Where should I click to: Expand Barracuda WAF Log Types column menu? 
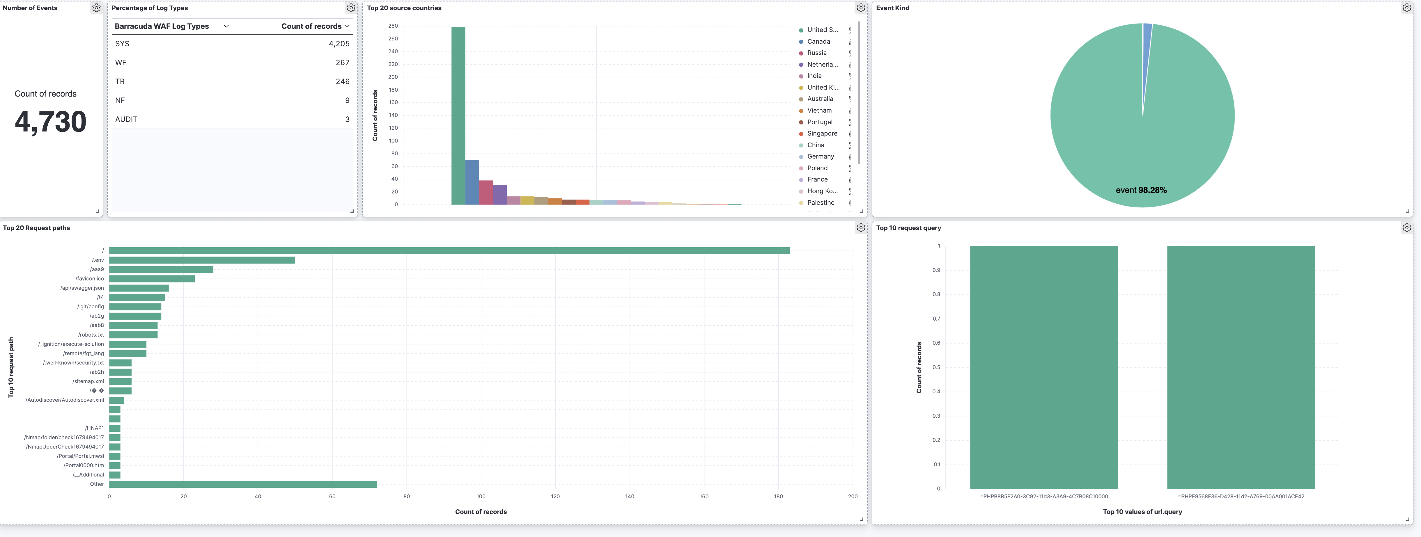click(226, 26)
